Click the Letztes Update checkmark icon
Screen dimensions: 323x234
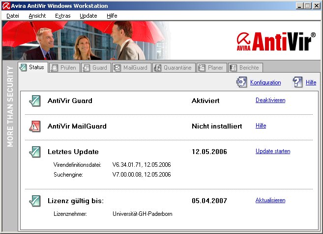click(35, 152)
